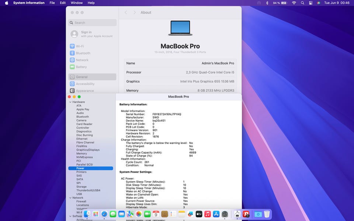Select ATA in Hardware tree
Screen dimensions: 354x221
79,106
